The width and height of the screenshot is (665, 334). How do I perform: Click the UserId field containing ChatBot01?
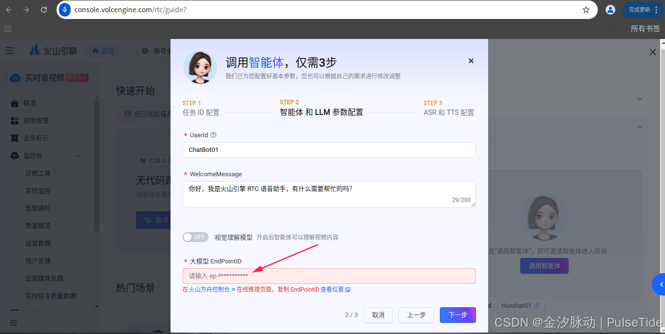(329, 150)
